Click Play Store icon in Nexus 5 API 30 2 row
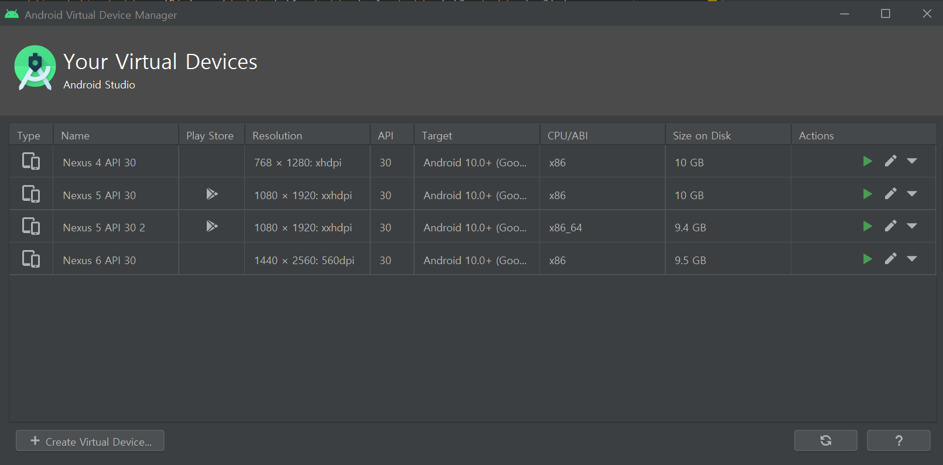The width and height of the screenshot is (943, 465). 212,226
